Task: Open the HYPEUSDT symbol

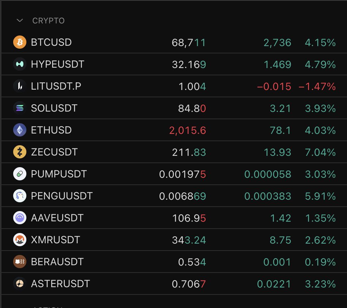Action: point(57,64)
